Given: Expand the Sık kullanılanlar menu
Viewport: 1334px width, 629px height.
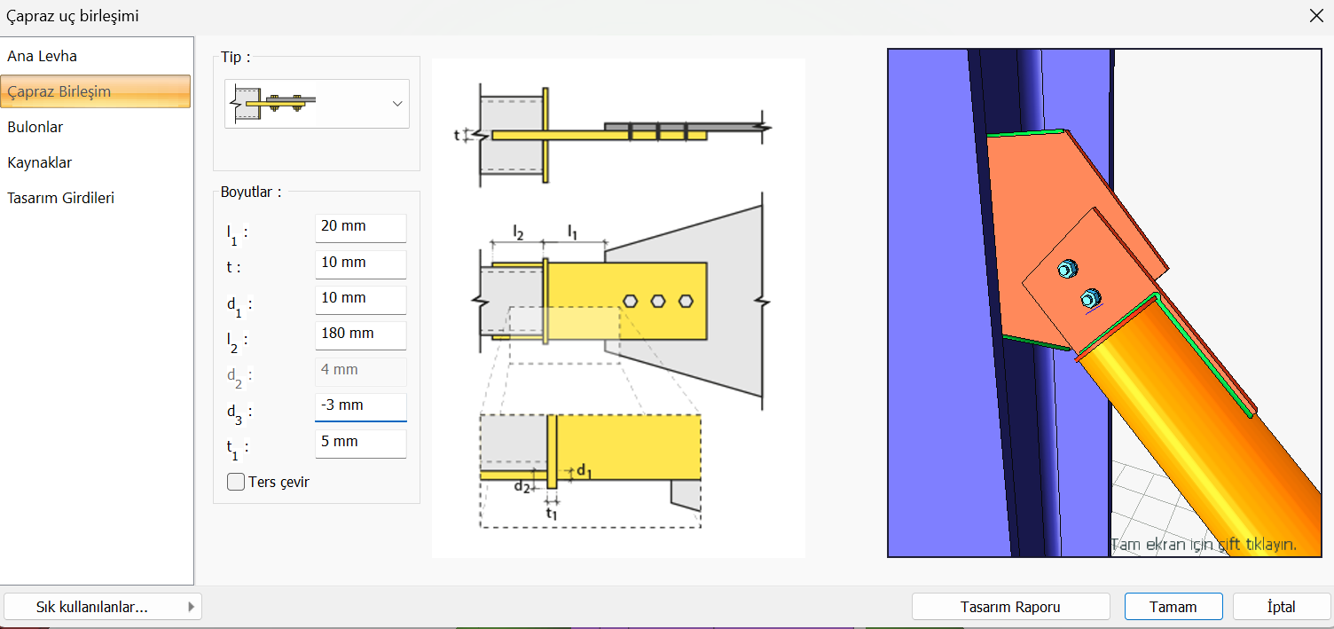Looking at the screenshot, I should pyautogui.click(x=103, y=607).
